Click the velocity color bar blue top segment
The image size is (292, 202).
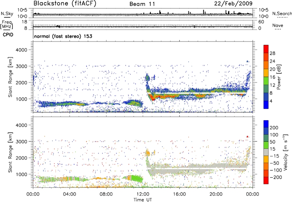(x=266, y=124)
